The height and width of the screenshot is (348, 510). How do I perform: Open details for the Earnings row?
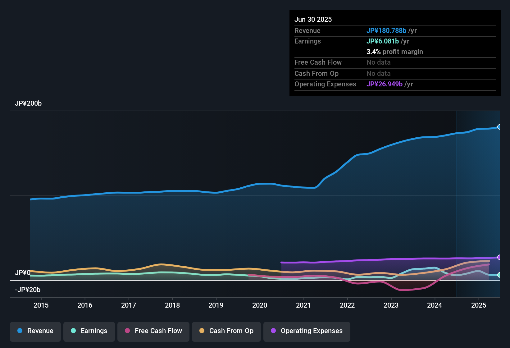coord(307,41)
